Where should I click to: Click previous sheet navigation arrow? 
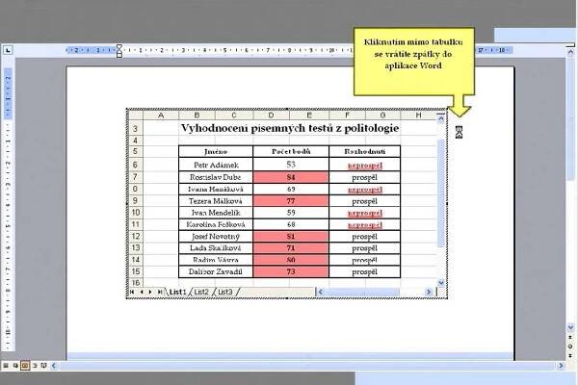pos(141,292)
